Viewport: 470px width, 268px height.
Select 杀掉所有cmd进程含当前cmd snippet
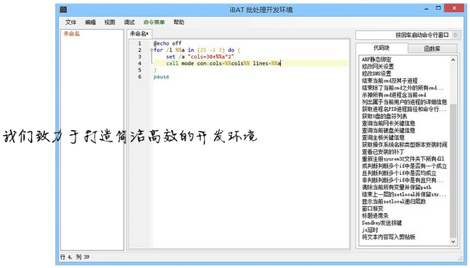click(394, 95)
